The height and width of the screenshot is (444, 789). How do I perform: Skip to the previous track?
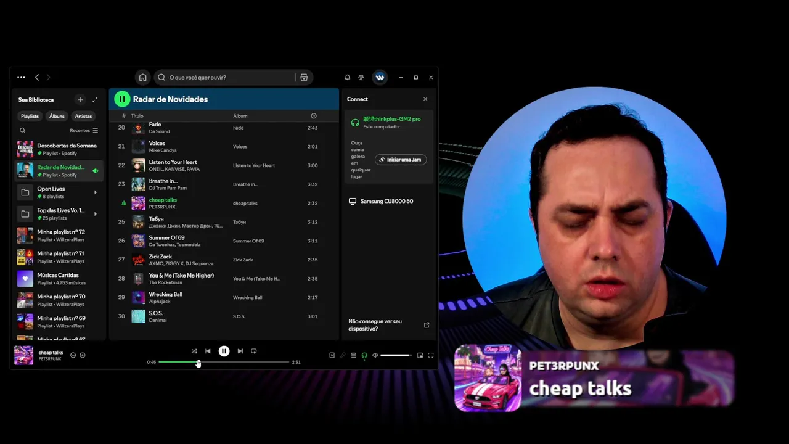208,351
